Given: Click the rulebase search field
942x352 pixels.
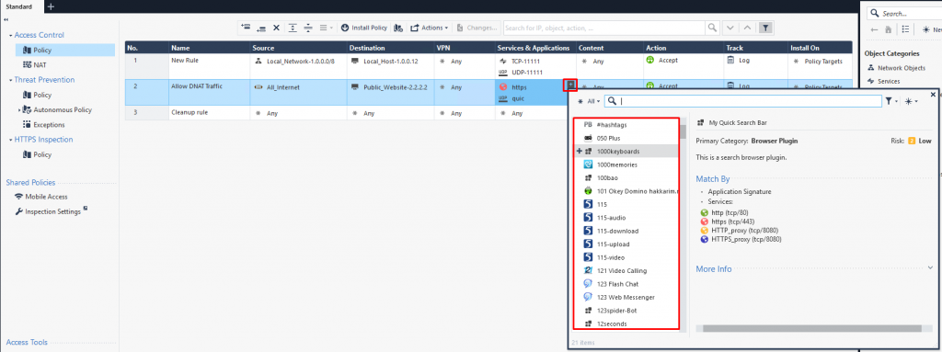Looking at the screenshot, I should 603,28.
